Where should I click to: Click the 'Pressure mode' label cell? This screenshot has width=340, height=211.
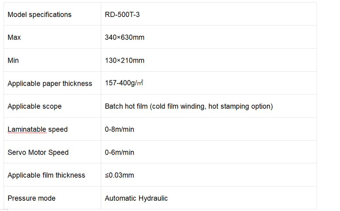pyautogui.click(x=32, y=198)
